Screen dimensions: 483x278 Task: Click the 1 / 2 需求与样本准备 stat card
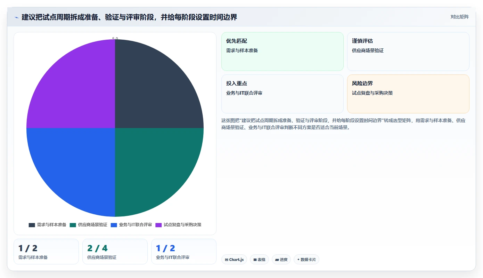coord(46,252)
